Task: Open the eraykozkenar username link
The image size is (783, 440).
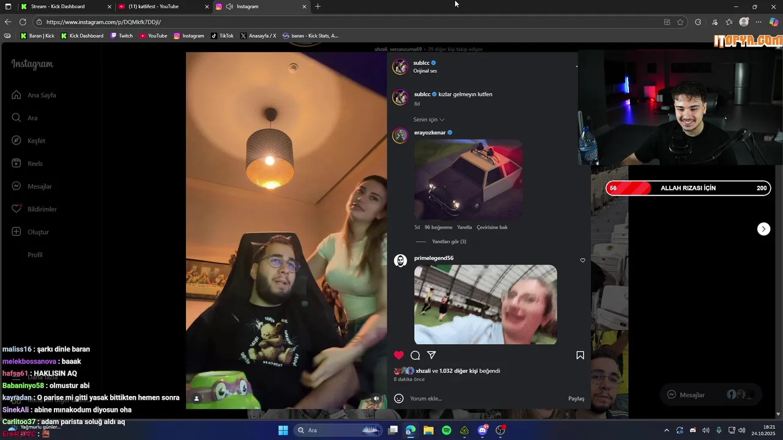Action: click(x=429, y=133)
